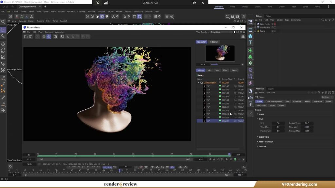Toggle the X axis lock
This screenshot has height=188, width=335.
pos(17,16)
